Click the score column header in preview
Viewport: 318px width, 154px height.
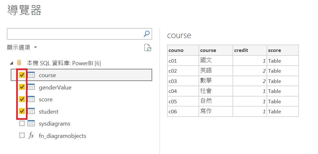click(x=283, y=50)
